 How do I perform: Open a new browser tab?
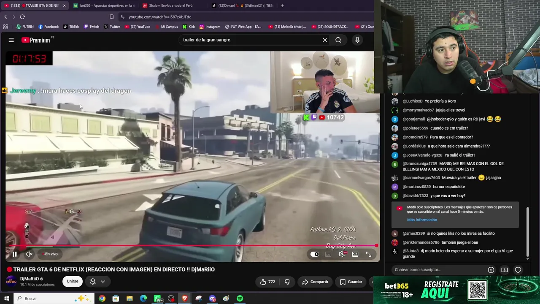[x=282, y=5]
